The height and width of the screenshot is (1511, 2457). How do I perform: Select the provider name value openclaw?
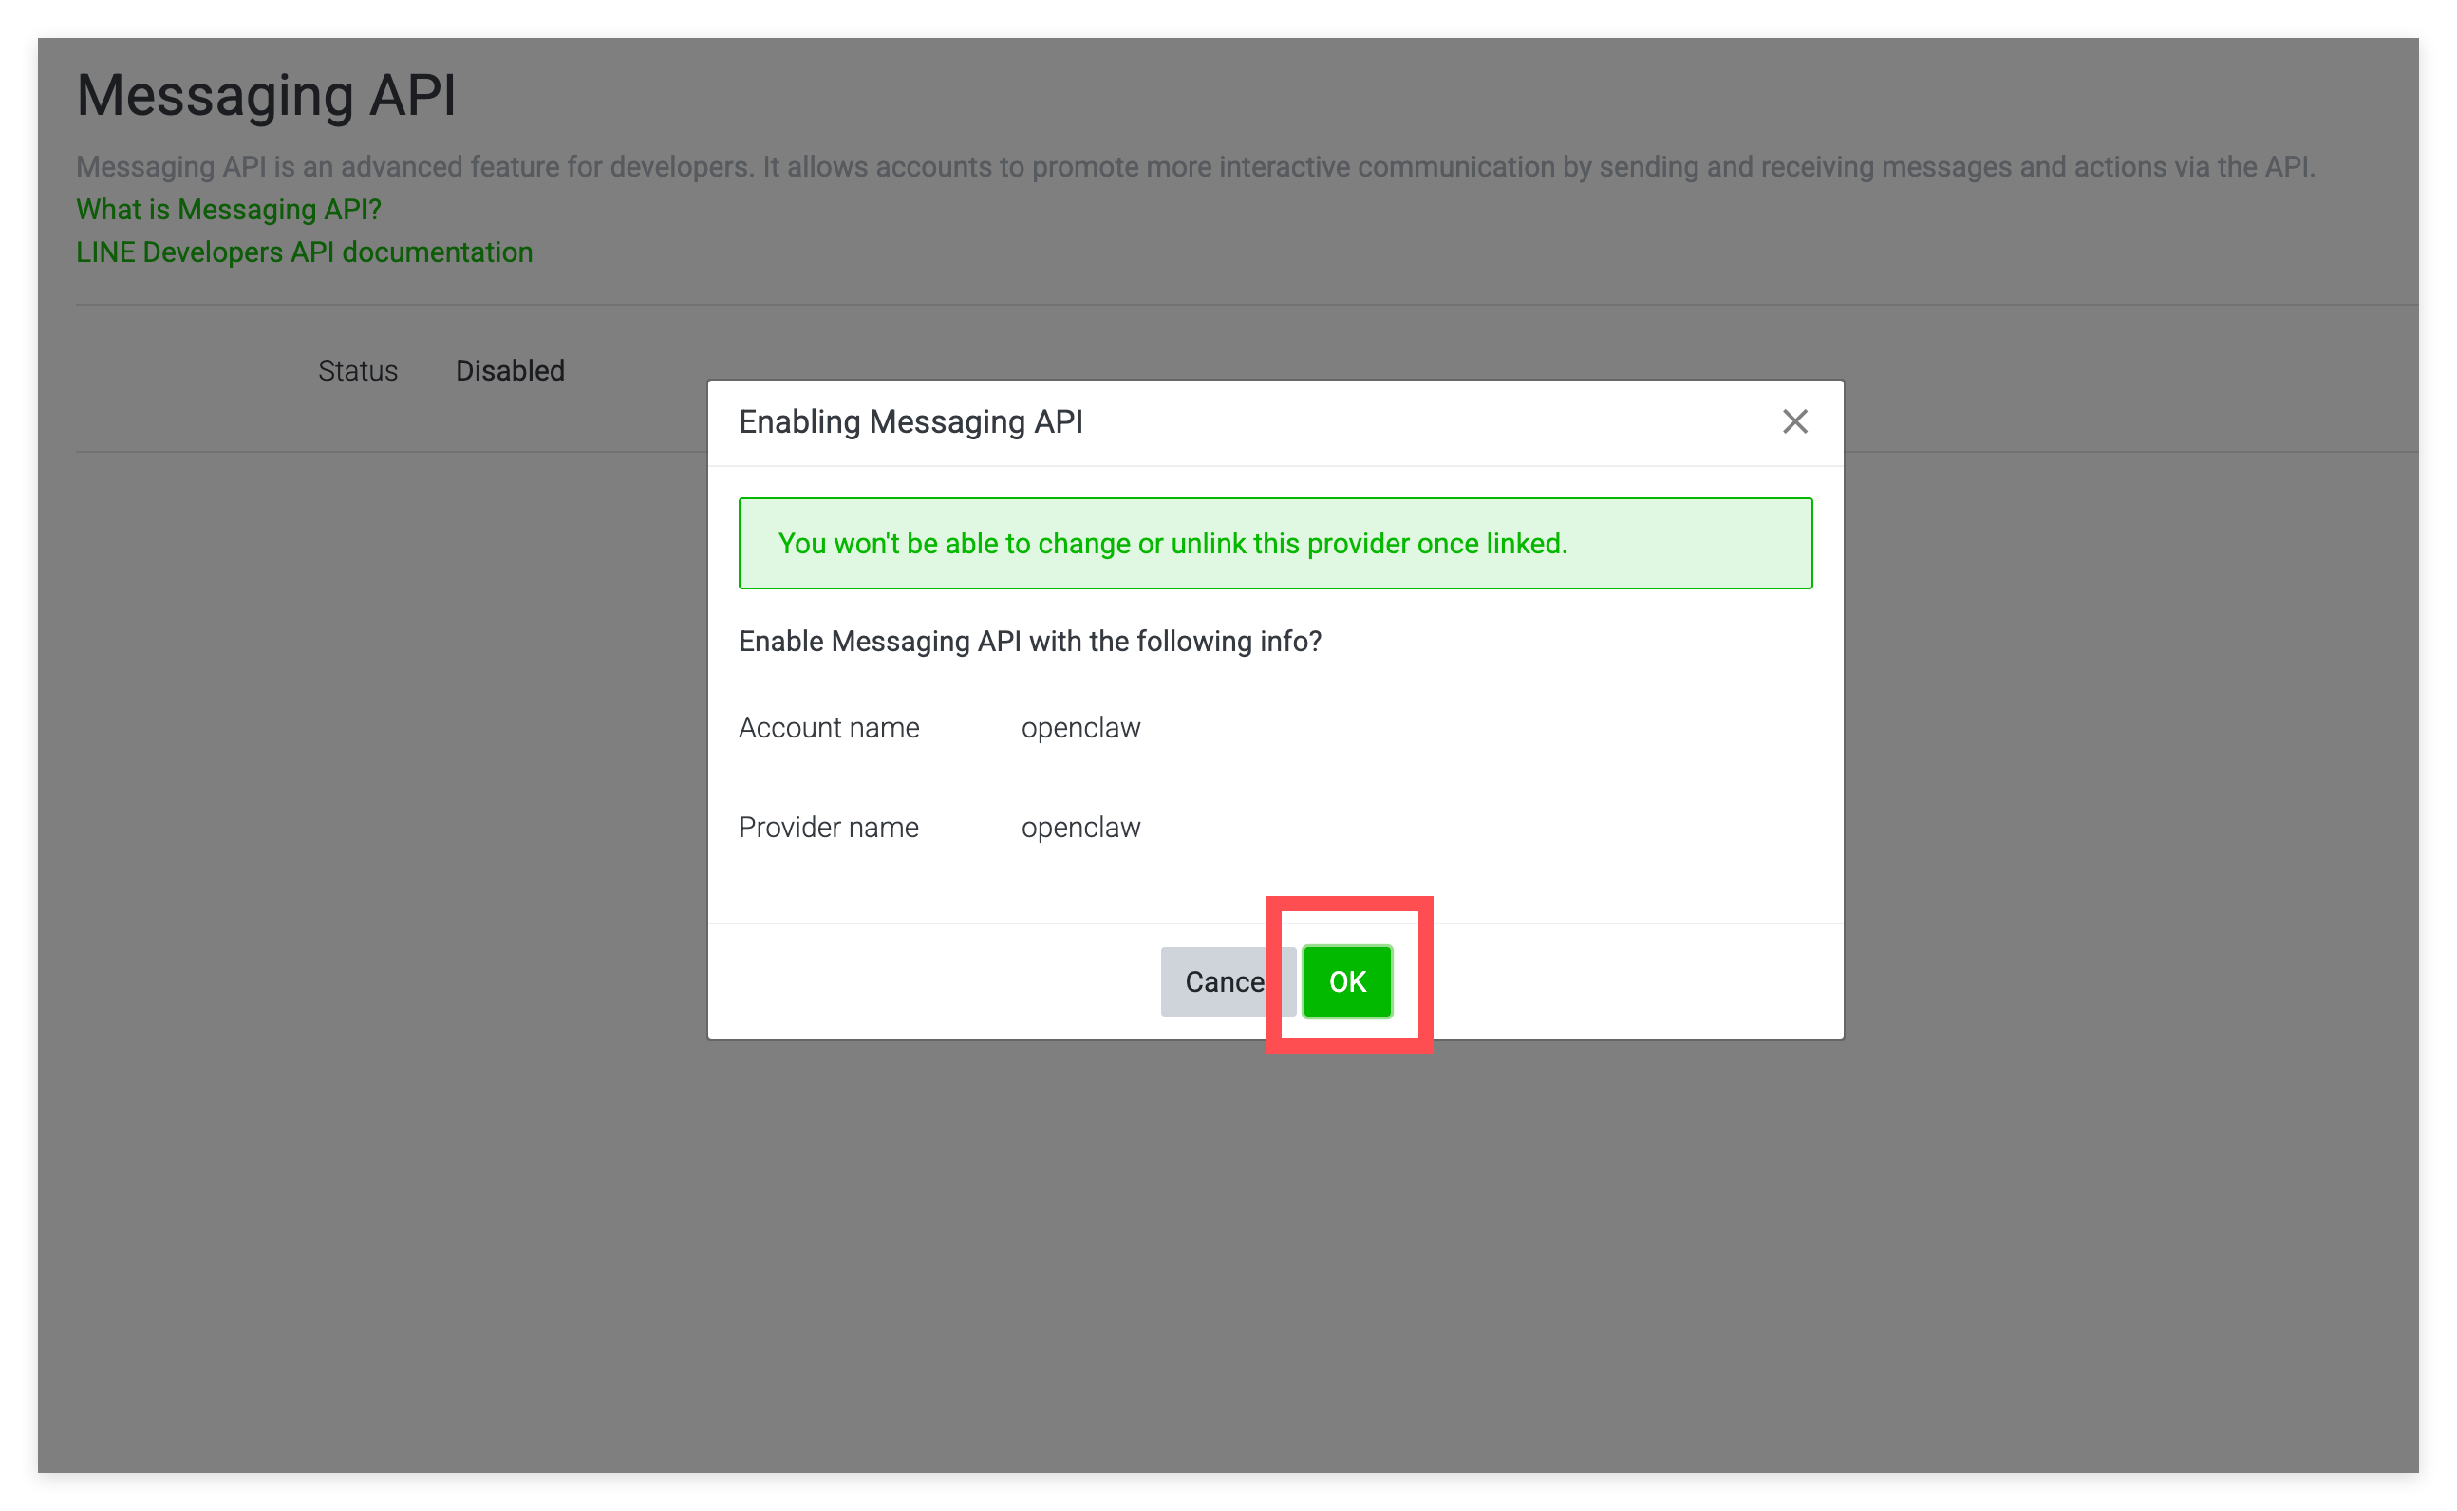(x=1080, y=828)
